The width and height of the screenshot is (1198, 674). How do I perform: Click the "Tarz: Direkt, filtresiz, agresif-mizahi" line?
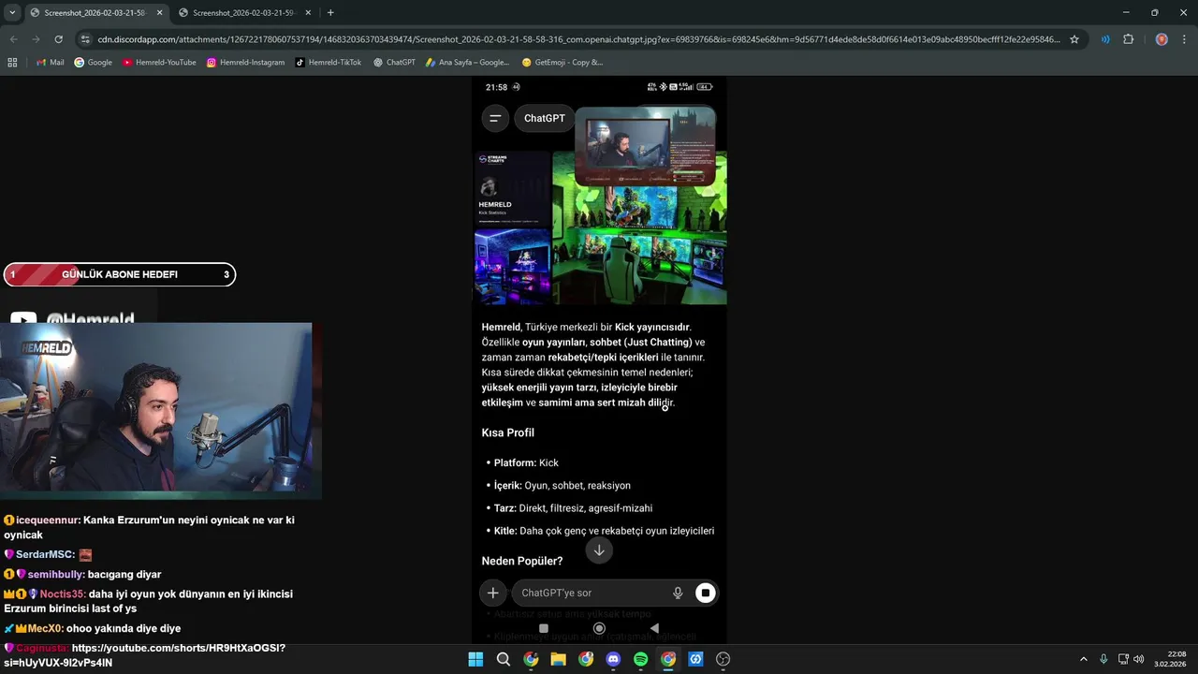573,508
